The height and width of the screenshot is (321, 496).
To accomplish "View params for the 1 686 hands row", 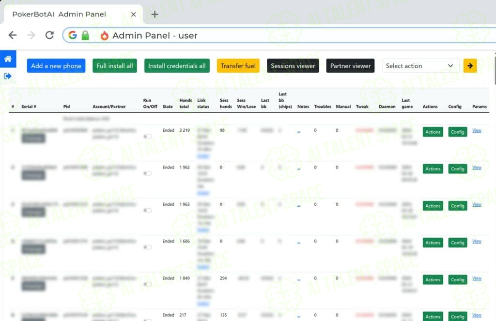I will point(477,241).
